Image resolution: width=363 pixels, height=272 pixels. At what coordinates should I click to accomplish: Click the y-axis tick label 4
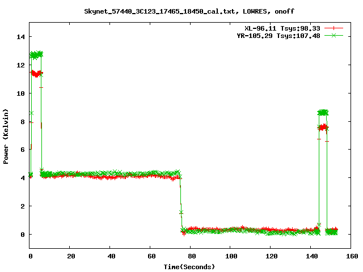click(x=23, y=178)
